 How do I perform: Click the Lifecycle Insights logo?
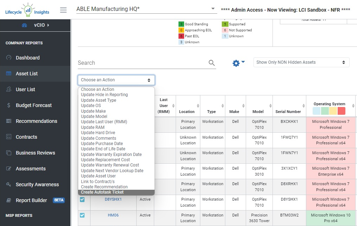[x=27, y=10]
